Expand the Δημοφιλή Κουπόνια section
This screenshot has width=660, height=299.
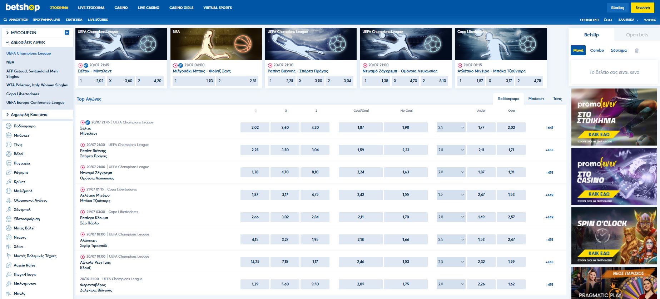[x=8, y=115]
